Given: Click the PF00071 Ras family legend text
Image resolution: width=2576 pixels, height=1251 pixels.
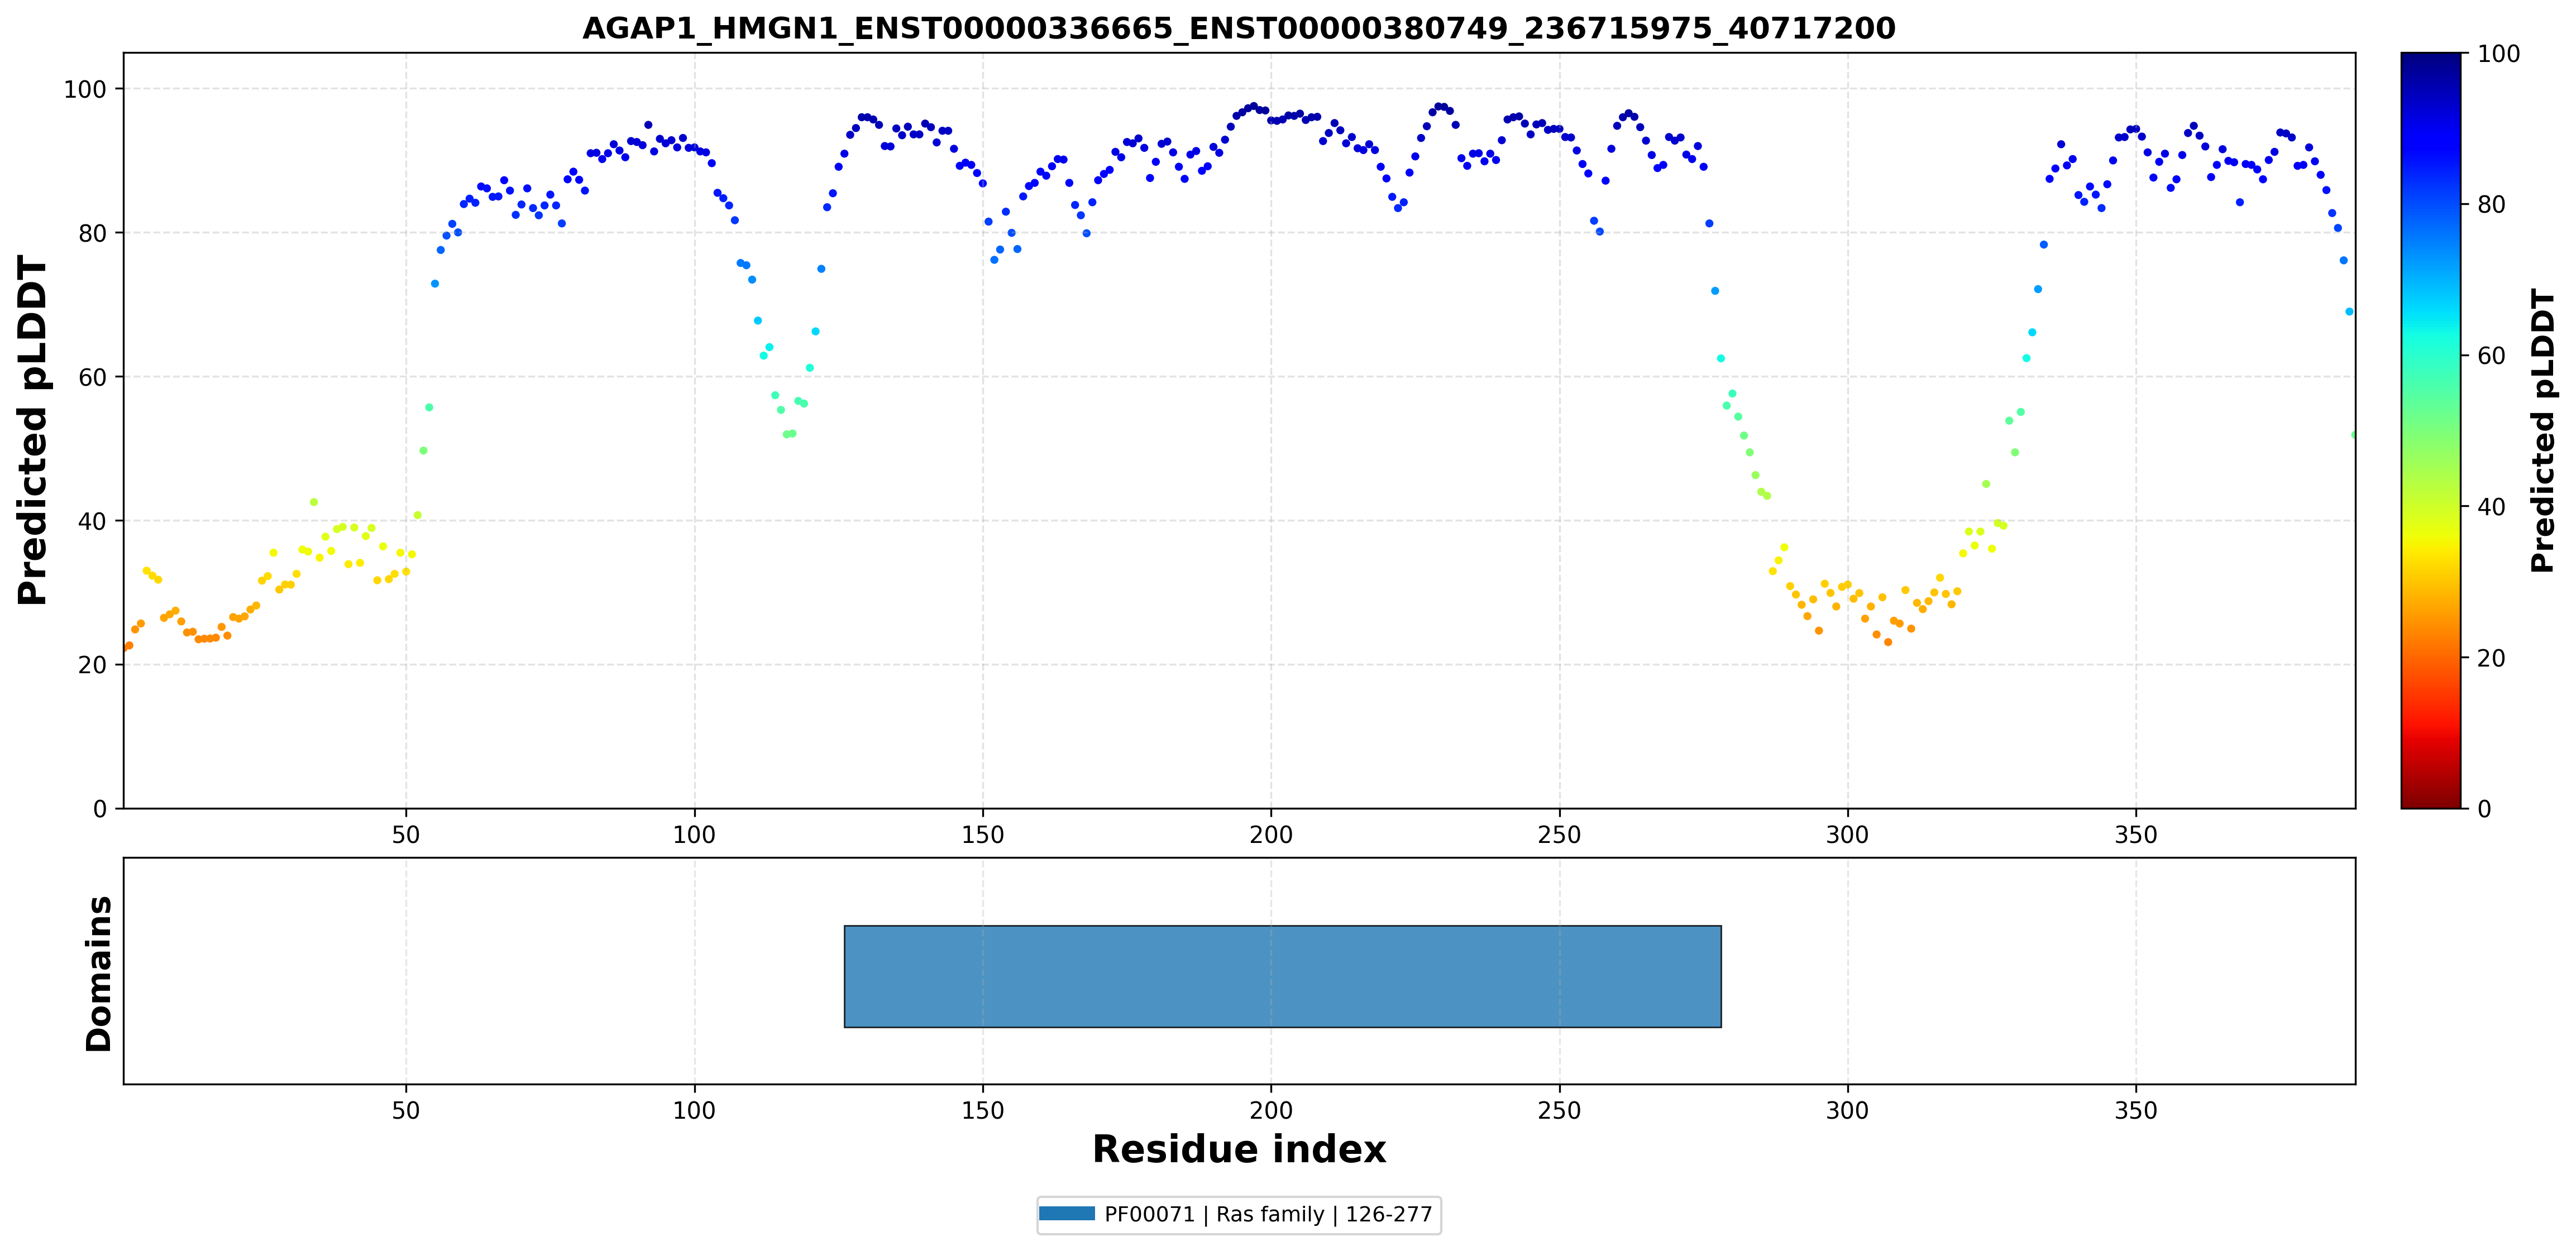Looking at the screenshot, I should click(1268, 1214).
